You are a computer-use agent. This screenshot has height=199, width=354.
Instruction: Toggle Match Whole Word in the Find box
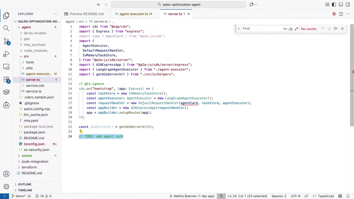pos(291,29)
